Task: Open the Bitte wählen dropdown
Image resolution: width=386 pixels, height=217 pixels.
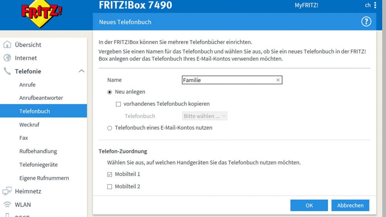Action: click(x=205, y=116)
